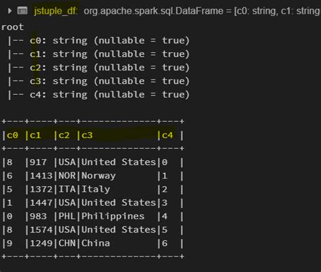Click the c4 column header in table

167,135
